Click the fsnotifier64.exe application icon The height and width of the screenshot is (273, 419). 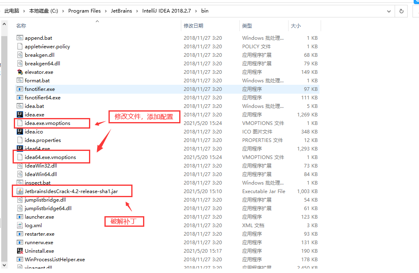click(x=20, y=98)
